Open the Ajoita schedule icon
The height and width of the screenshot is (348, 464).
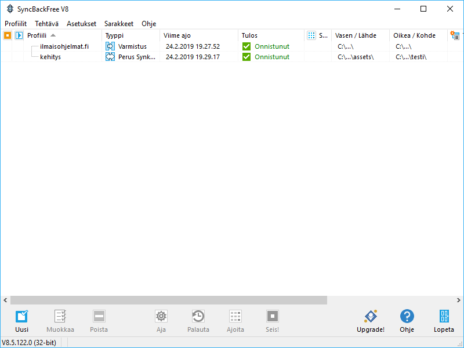[235, 316]
